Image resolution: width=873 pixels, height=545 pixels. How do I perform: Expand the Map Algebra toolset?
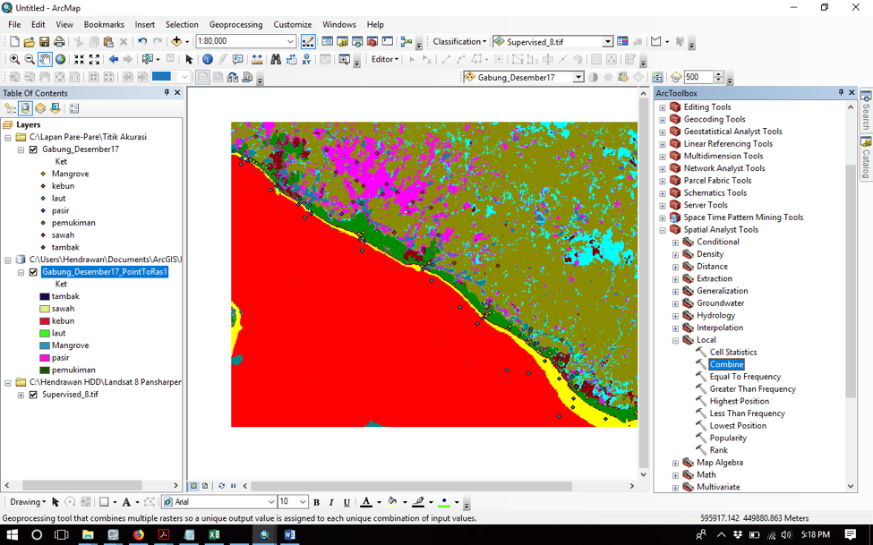(x=676, y=463)
